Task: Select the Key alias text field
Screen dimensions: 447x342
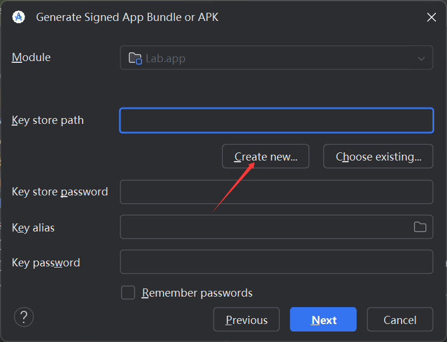Action: 265,227
